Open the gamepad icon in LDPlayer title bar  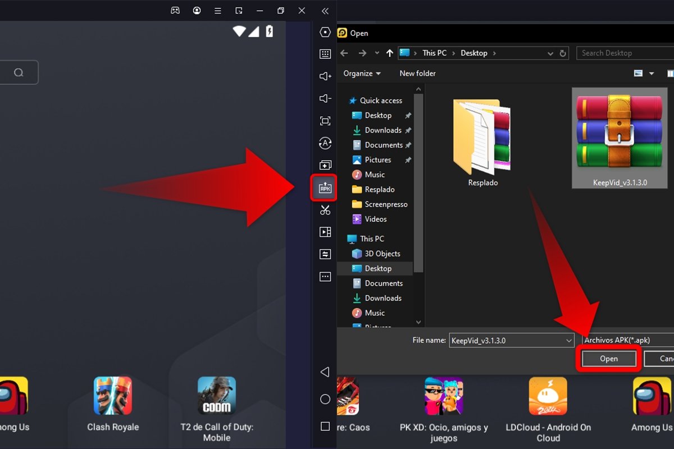[x=175, y=11]
